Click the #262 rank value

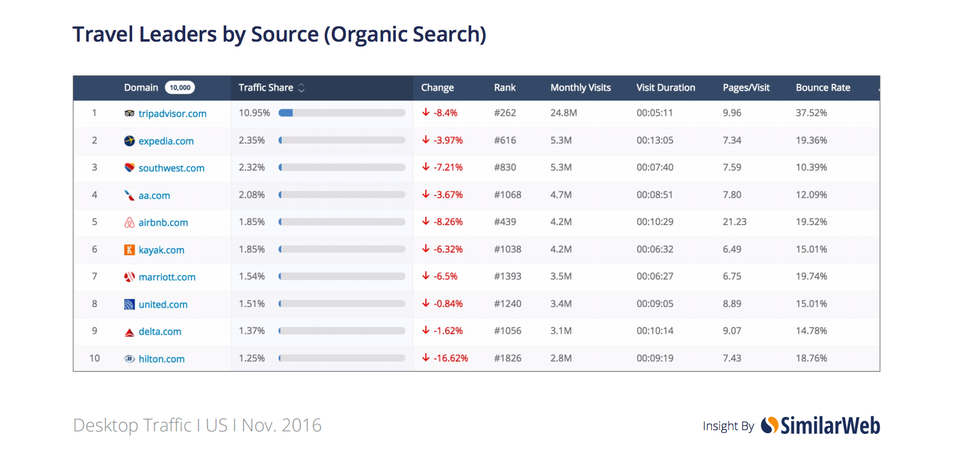pyautogui.click(x=505, y=113)
